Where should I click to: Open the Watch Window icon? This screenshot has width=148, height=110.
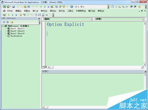pos(43,15)
